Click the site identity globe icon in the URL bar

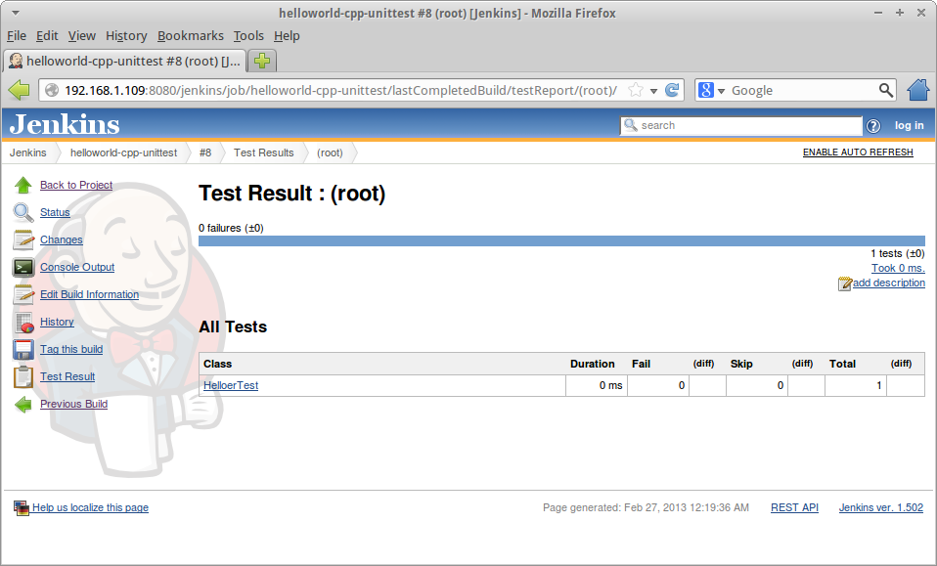(x=52, y=90)
